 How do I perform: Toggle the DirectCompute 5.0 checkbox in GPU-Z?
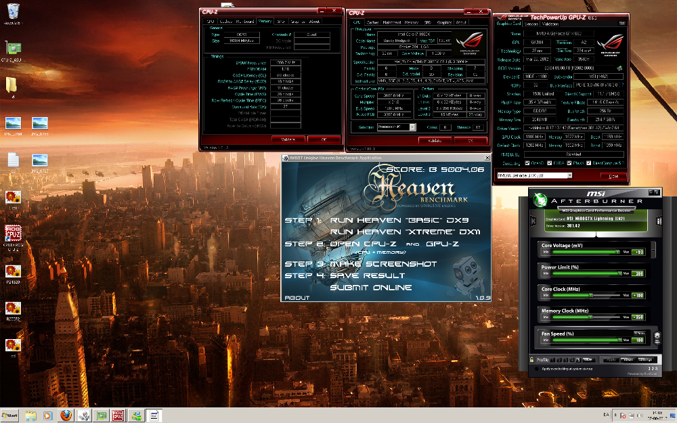pyautogui.click(x=588, y=163)
